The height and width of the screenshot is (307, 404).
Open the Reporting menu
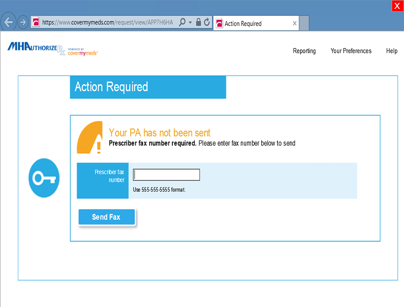tap(304, 51)
